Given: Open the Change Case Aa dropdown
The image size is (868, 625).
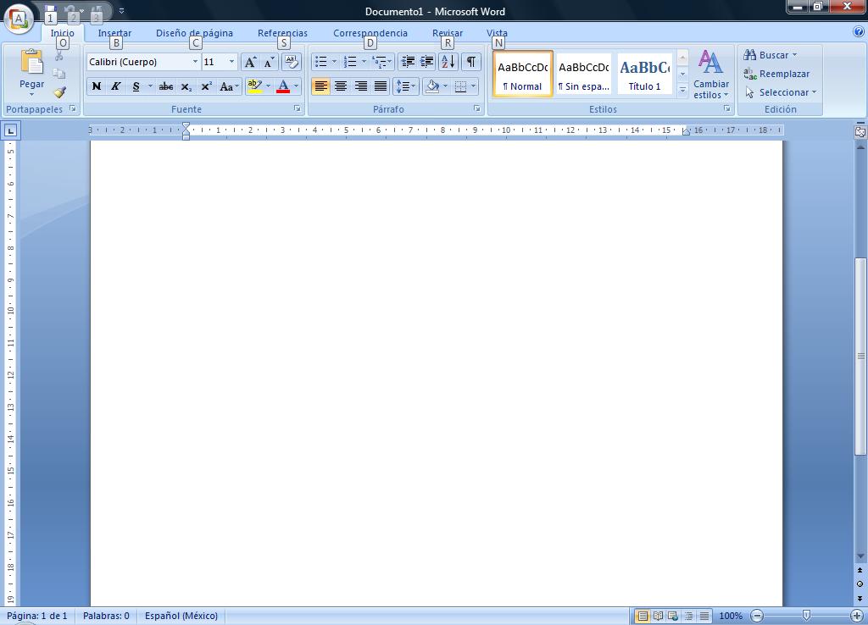Looking at the screenshot, I should click(x=229, y=87).
